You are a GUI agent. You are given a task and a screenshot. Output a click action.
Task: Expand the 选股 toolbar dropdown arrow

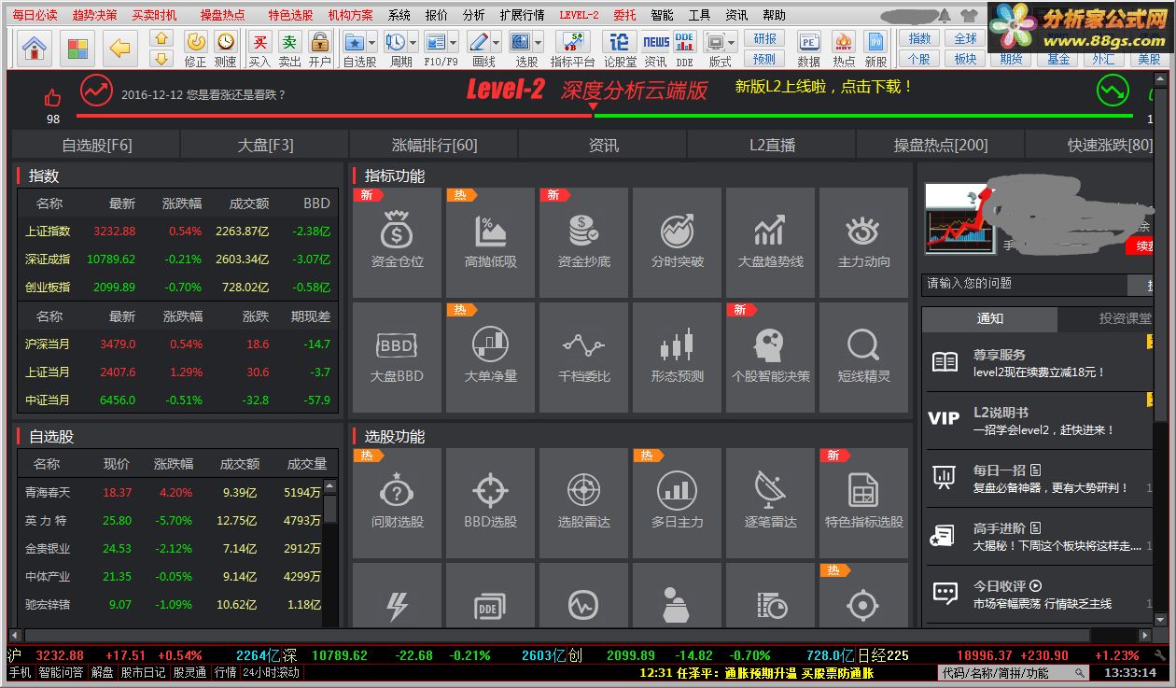click(538, 43)
